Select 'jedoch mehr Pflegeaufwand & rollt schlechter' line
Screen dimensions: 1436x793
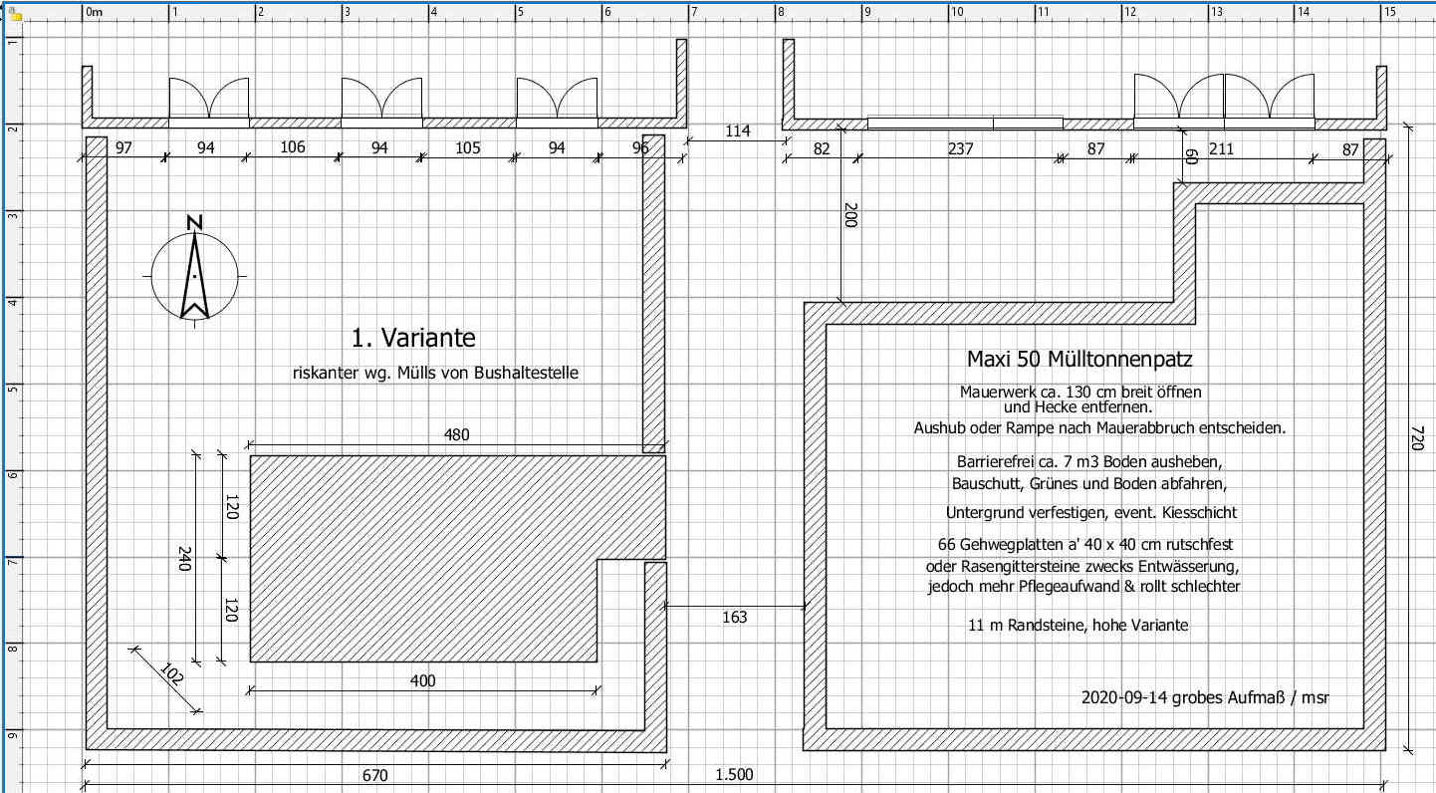pyautogui.click(x=1084, y=587)
